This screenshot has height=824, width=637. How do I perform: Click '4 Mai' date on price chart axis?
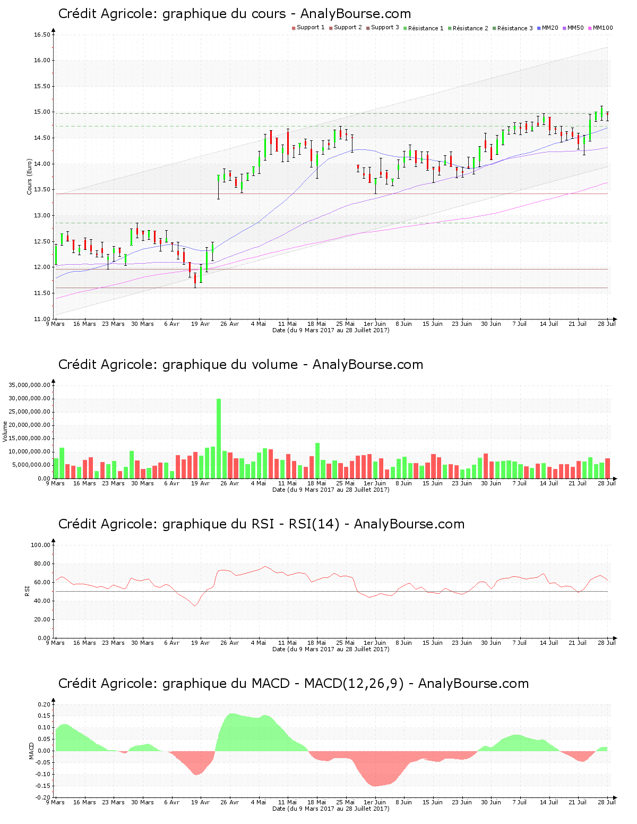(x=259, y=324)
